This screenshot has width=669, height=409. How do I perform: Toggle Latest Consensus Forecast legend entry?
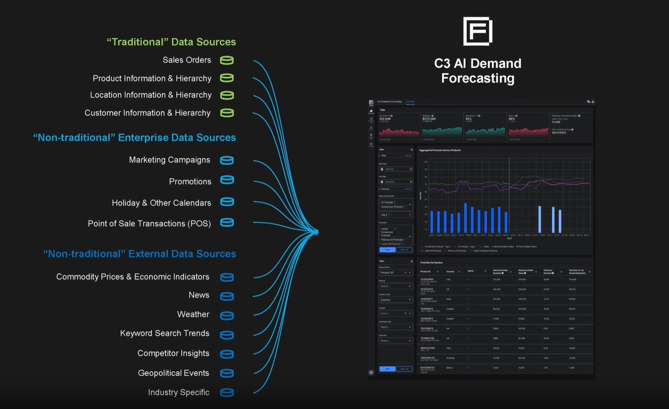coord(484,251)
